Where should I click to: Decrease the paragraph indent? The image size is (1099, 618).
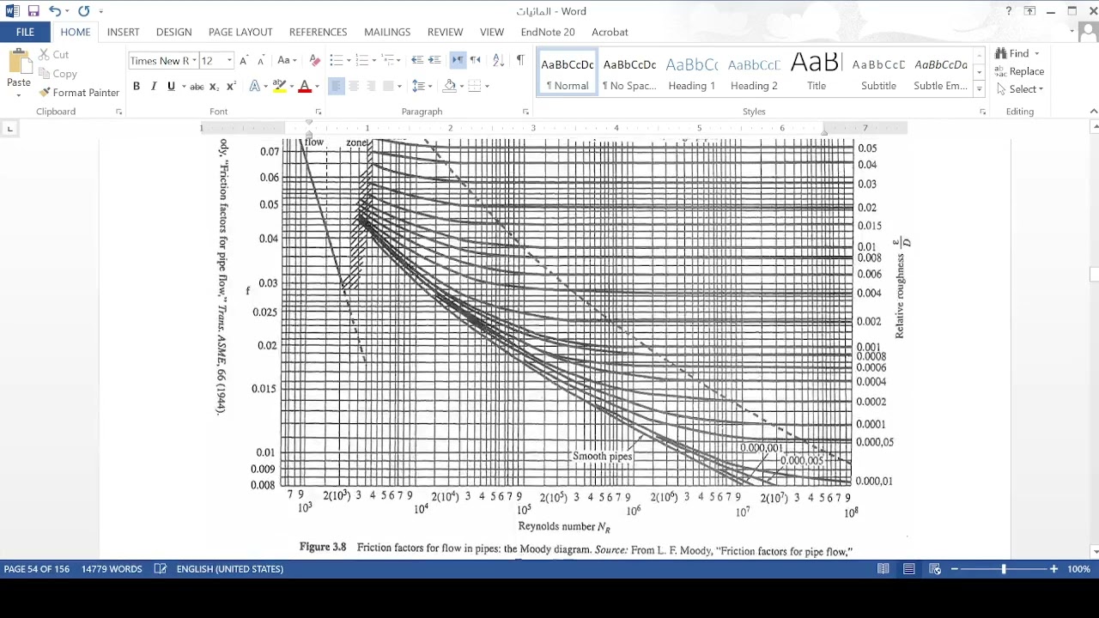[416, 60]
